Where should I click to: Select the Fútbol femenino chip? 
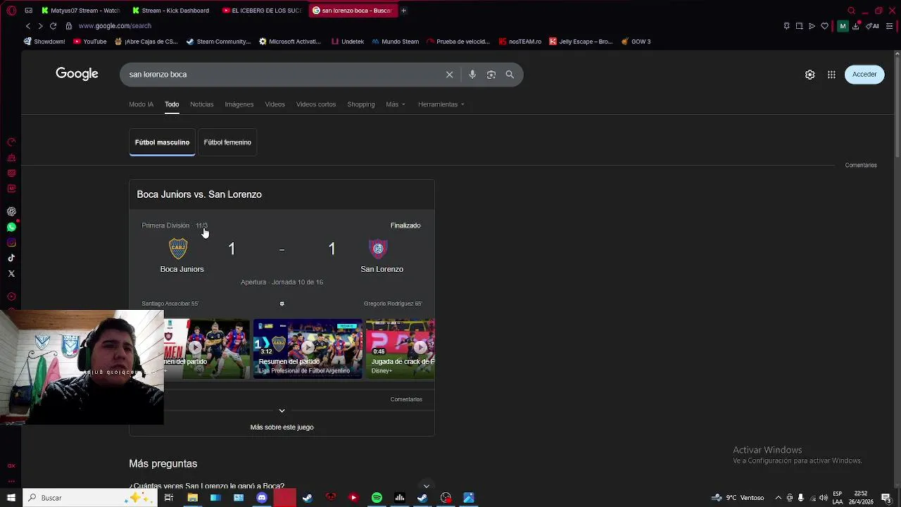tap(227, 142)
